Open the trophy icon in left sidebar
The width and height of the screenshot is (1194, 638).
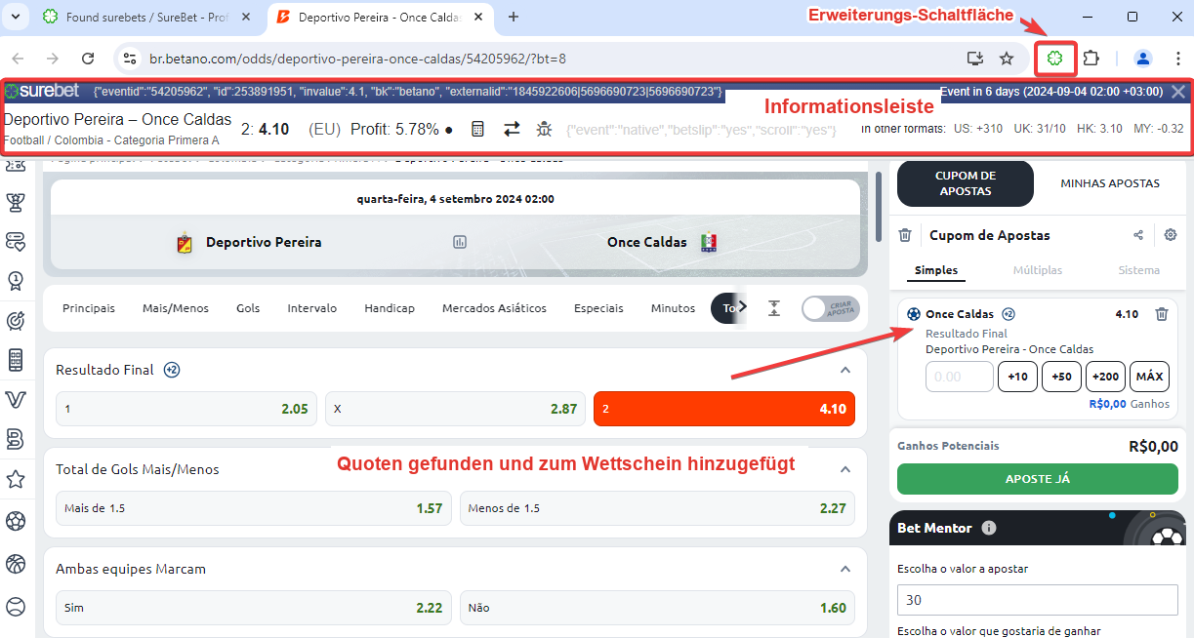(15, 202)
